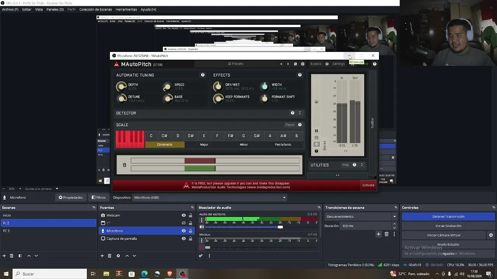Screen dimensions: 497x279
Task: Open Brave browser from the taskbar
Action: [170, 274]
